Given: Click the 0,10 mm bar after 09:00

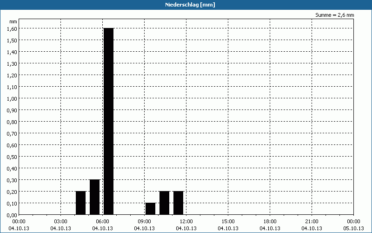Looking at the screenshot, I should tap(150, 209).
